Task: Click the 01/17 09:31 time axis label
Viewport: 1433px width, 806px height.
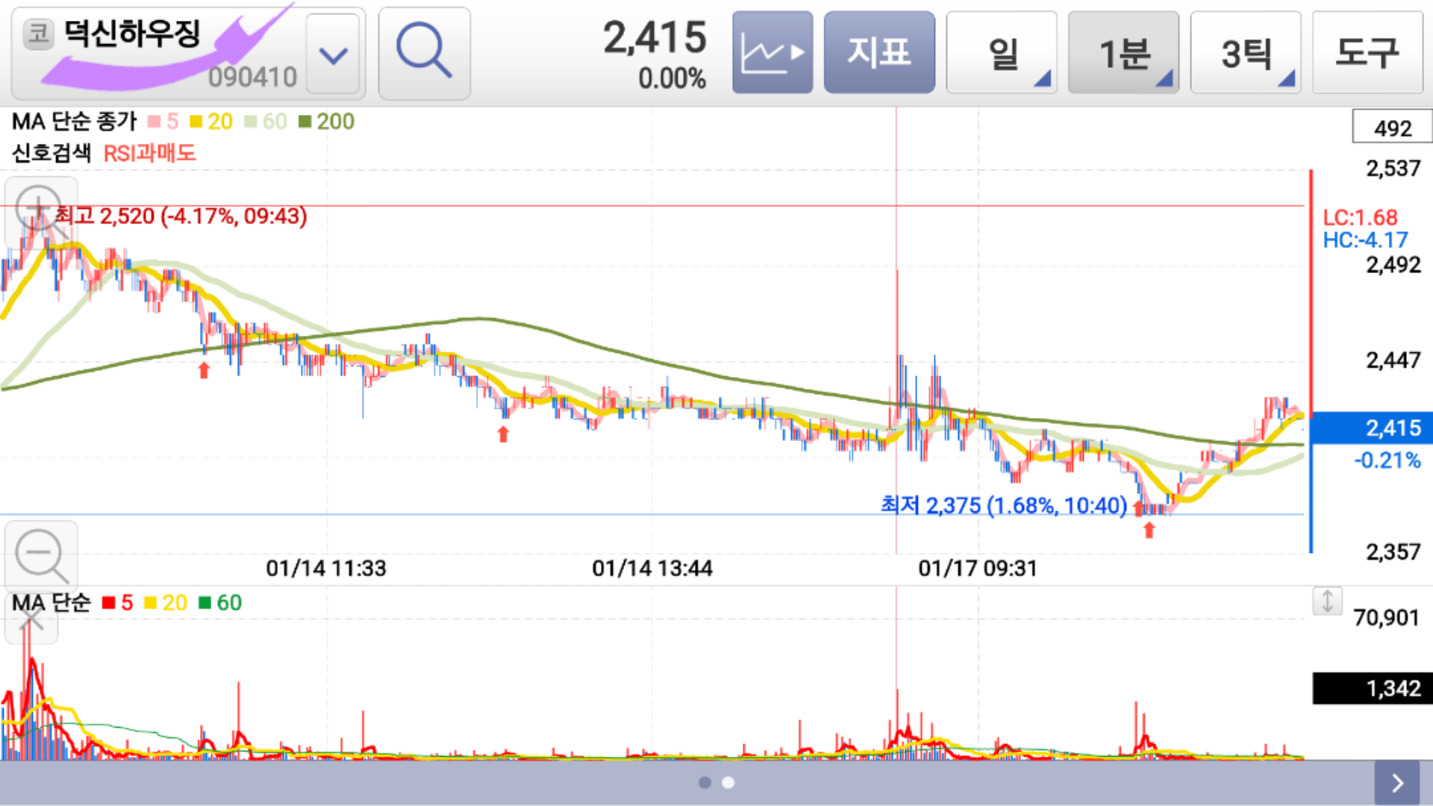Action: (978, 569)
